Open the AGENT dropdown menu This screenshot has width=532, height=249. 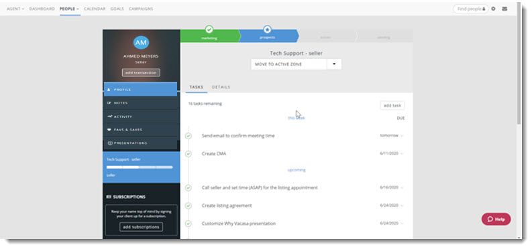pos(15,9)
